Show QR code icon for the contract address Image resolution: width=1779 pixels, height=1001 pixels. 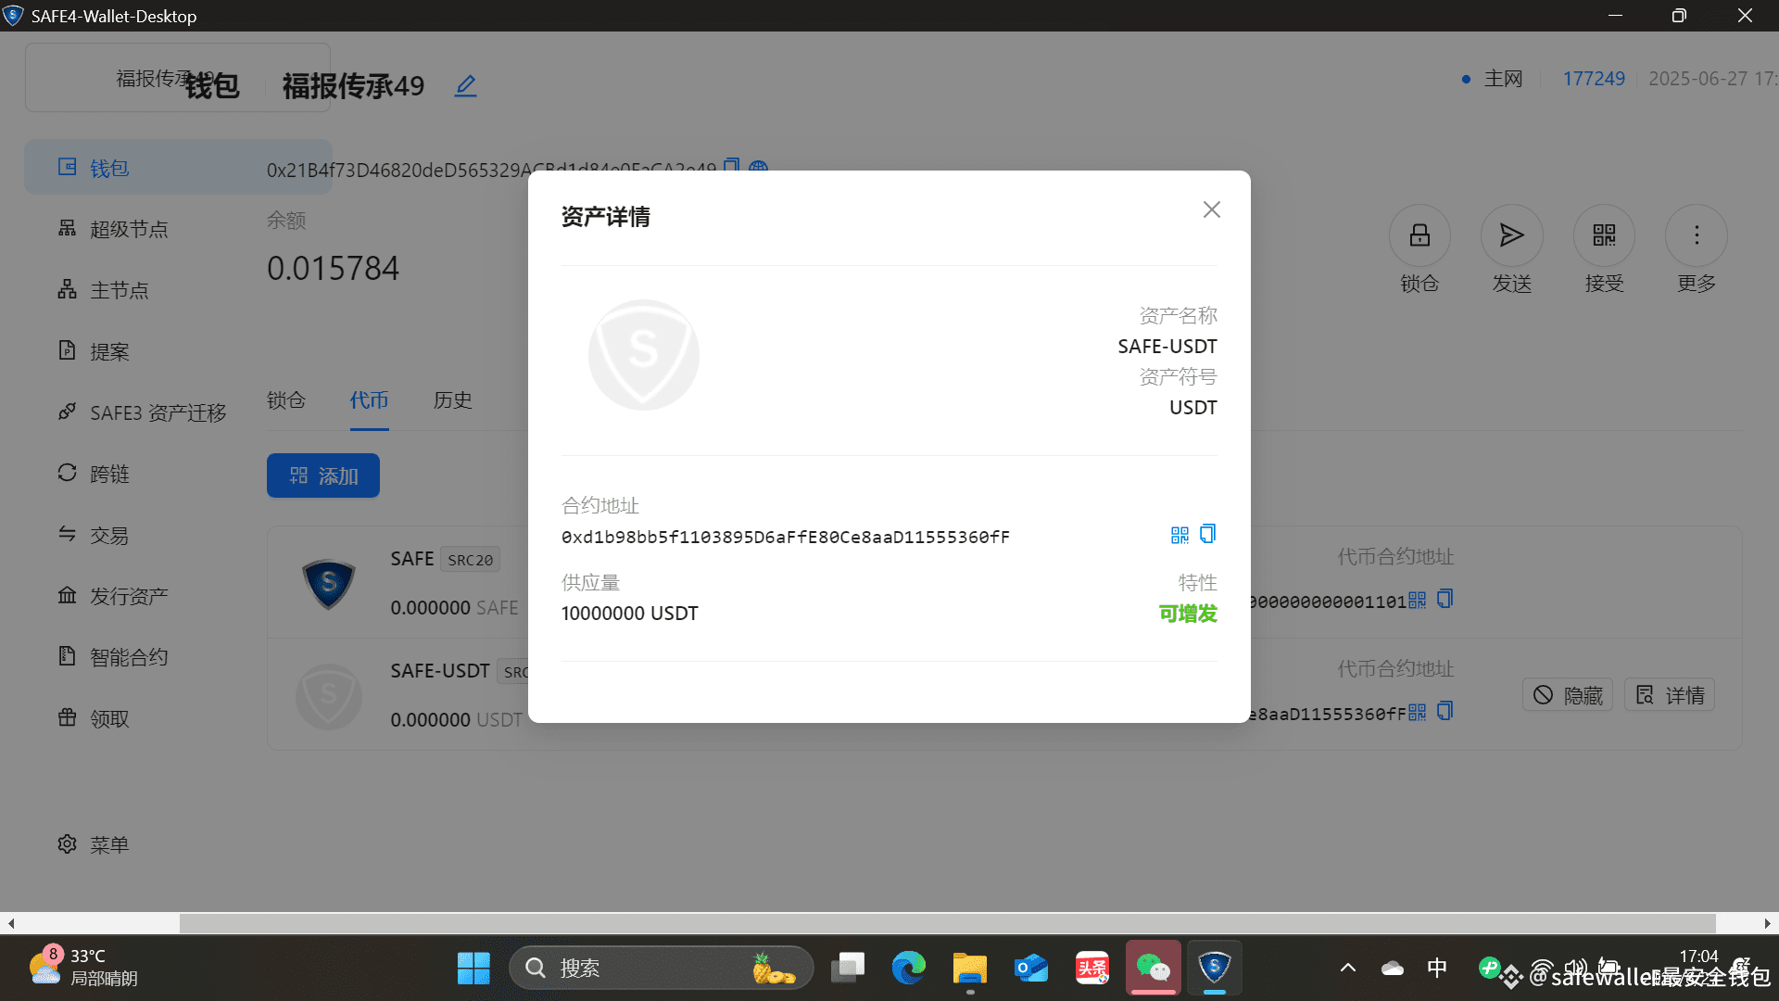[x=1180, y=533]
